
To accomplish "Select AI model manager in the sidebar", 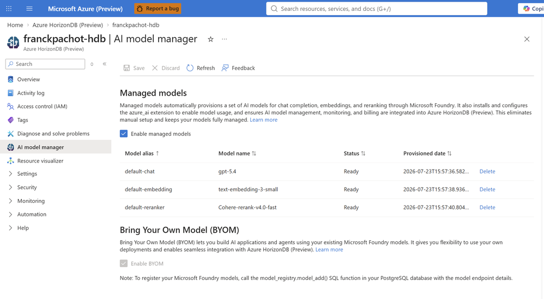I will (56, 147).
